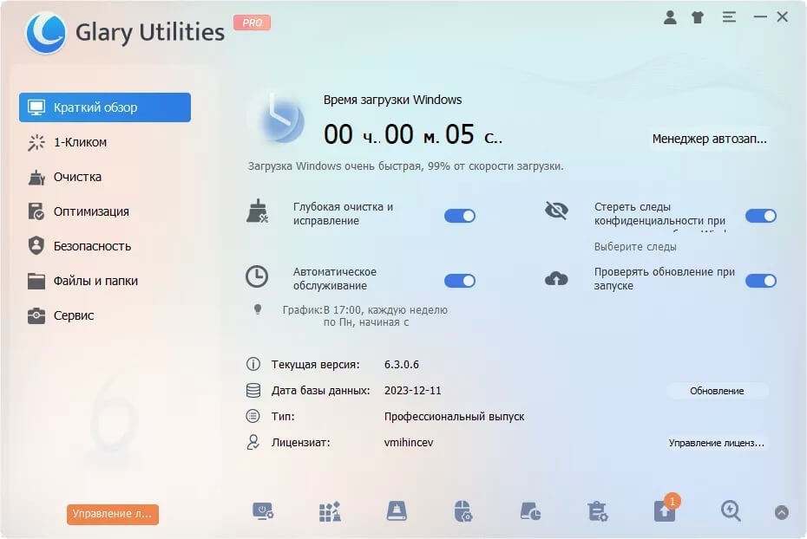The width and height of the screenshot is (807, 539).
Task: Launch the disk cleaner drive icon
Action: [x=397, y=511]
